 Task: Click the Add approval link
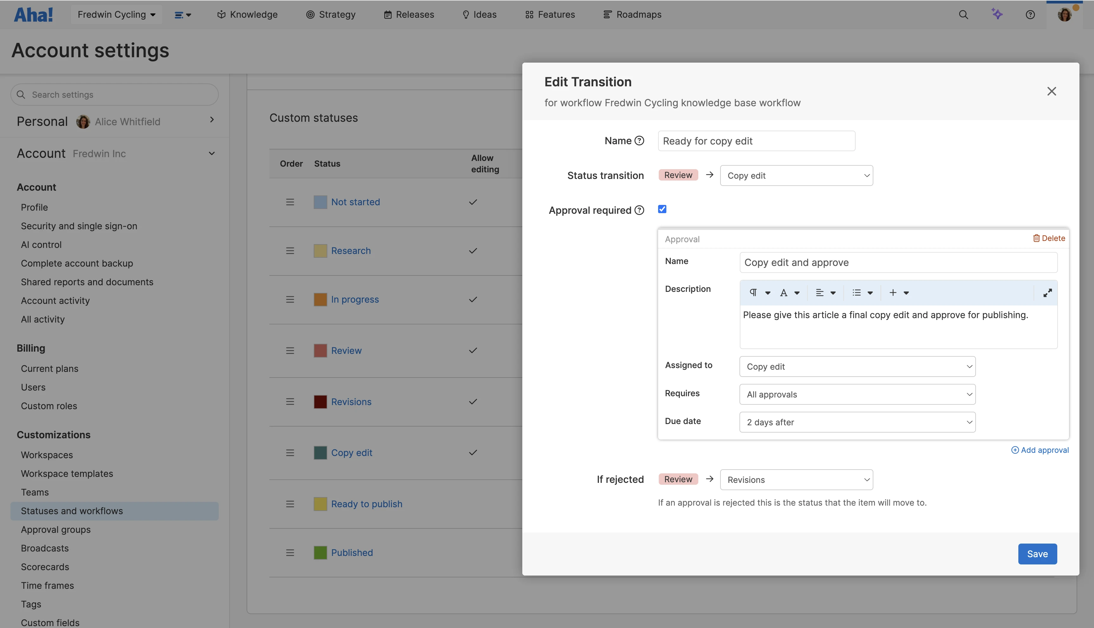coord(1040,450)
